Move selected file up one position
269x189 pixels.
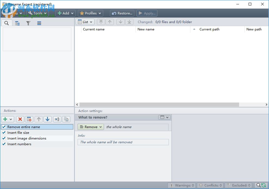110,22
